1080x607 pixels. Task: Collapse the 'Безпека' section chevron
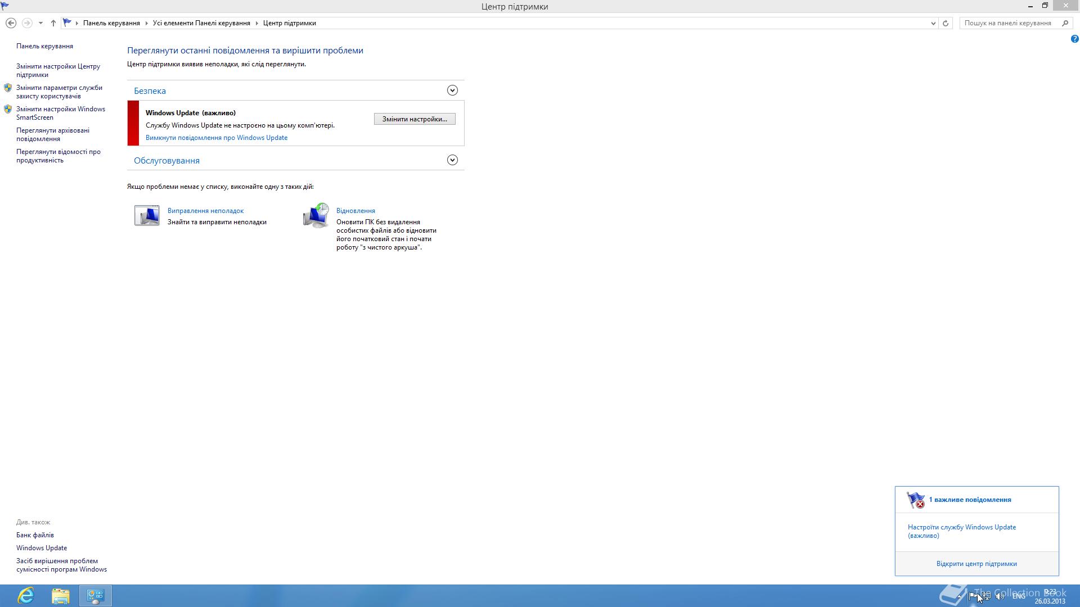coord(452,90)
